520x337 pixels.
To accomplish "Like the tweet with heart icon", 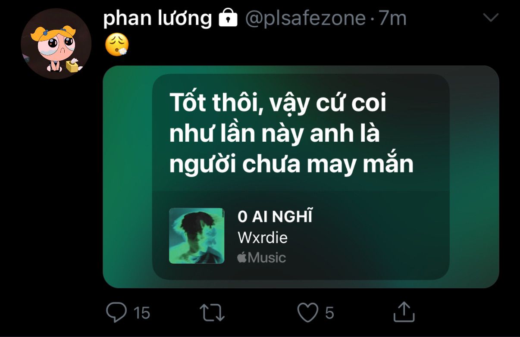I will (308, 312).
